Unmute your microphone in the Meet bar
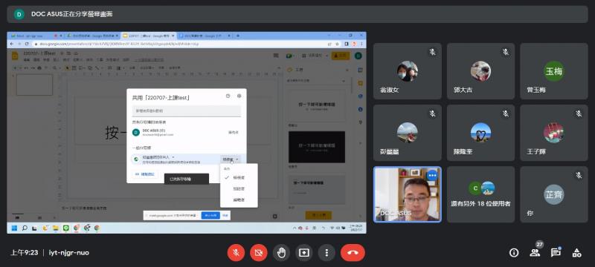The image size is (595, 267). point(236,253)
